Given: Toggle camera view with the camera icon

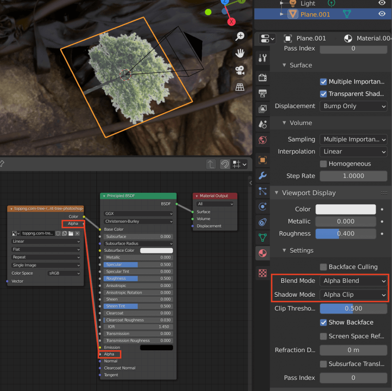Looking at the screenshot, I should tap(240, 70).
